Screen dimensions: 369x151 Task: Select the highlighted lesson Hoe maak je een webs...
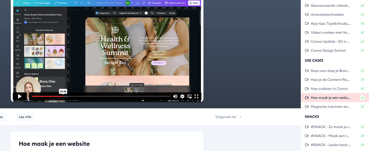(x=335, y=97)
